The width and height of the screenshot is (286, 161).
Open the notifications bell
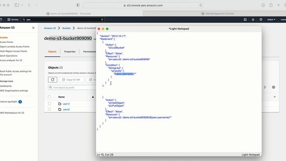pyautogui.click(x=253, y=20)
